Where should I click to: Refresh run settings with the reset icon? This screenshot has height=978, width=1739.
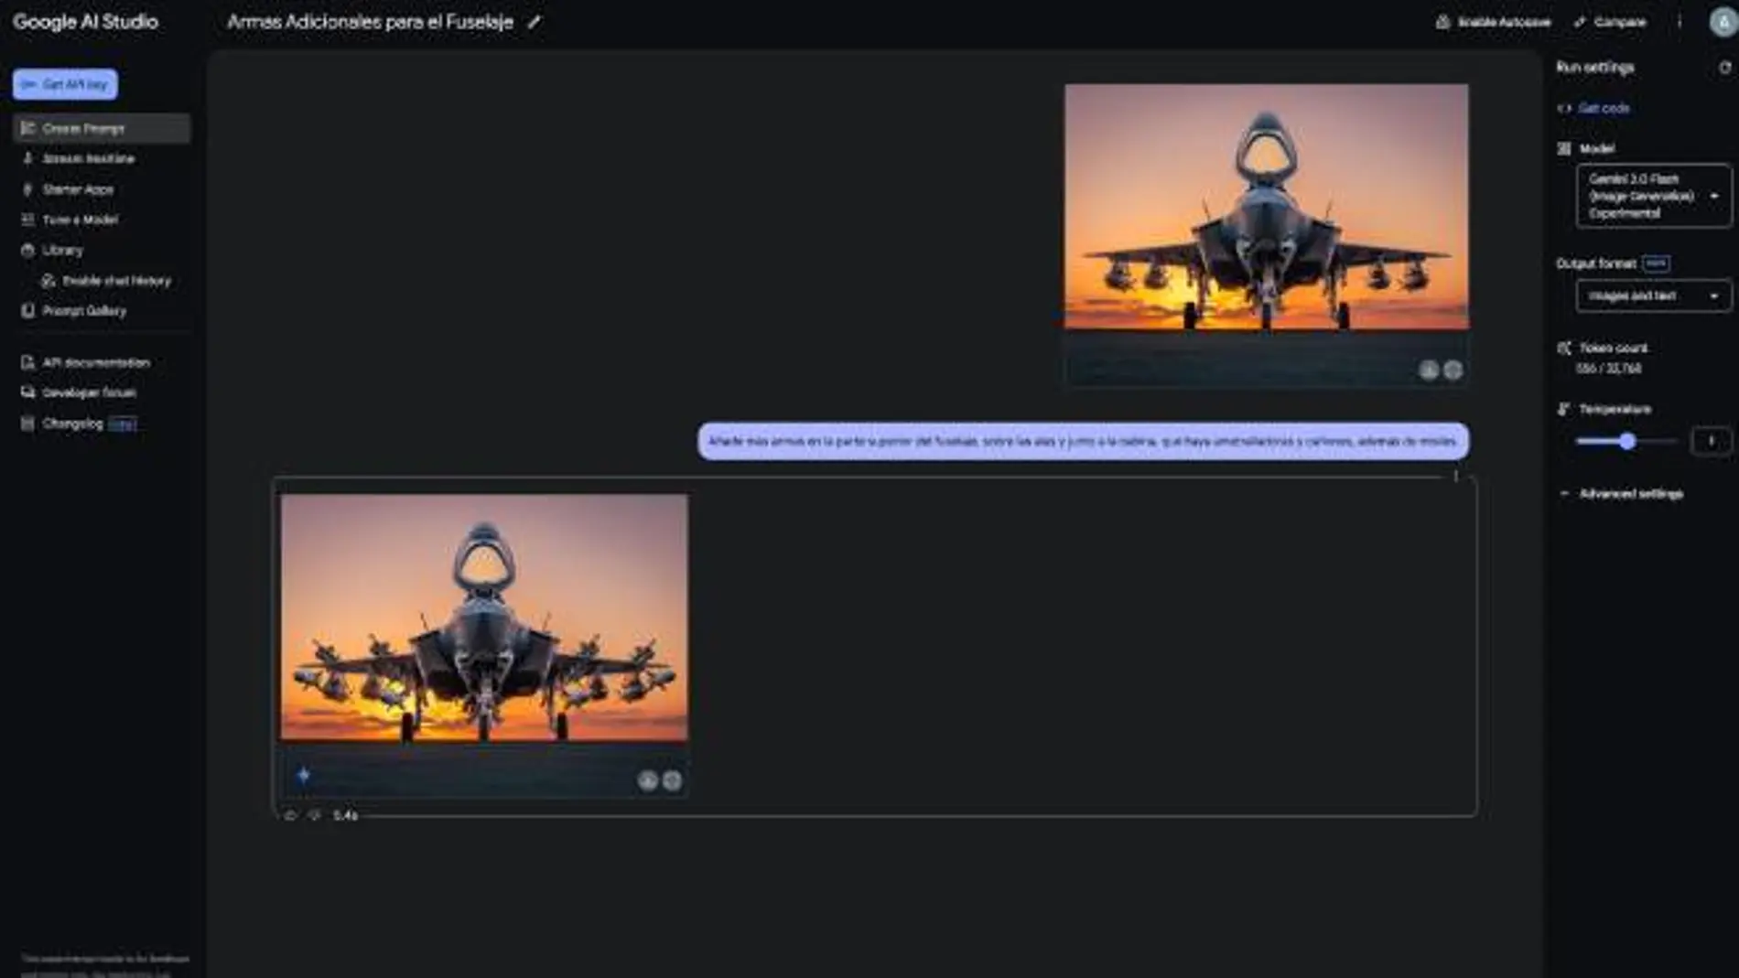click(1724, 67)
